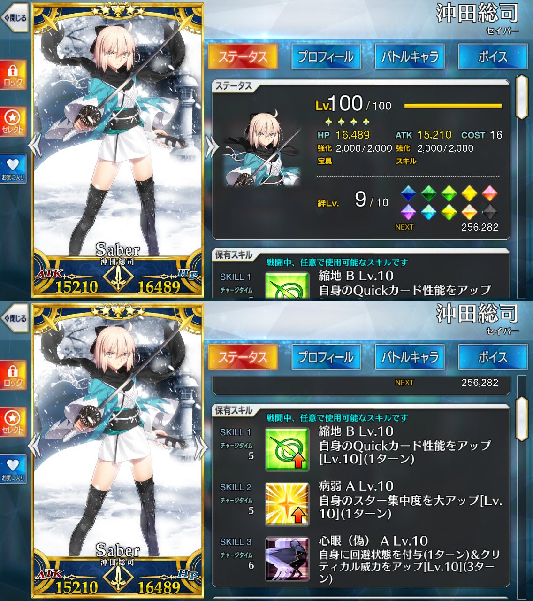Screen dimensions: 533x601
Task: Expand the status portrait with right chevron
Action: pyautogui.click(x=212, y=147)
